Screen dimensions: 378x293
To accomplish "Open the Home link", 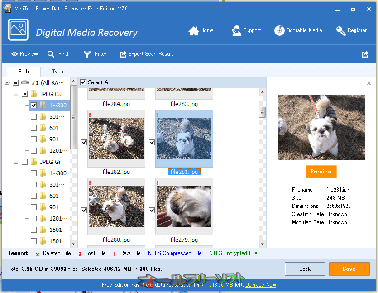I will pyautogui.click(x=207, y=30).
